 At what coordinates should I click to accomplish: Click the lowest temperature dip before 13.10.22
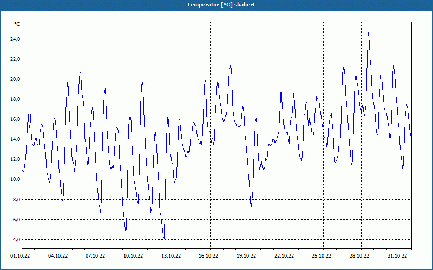point(165,238)
